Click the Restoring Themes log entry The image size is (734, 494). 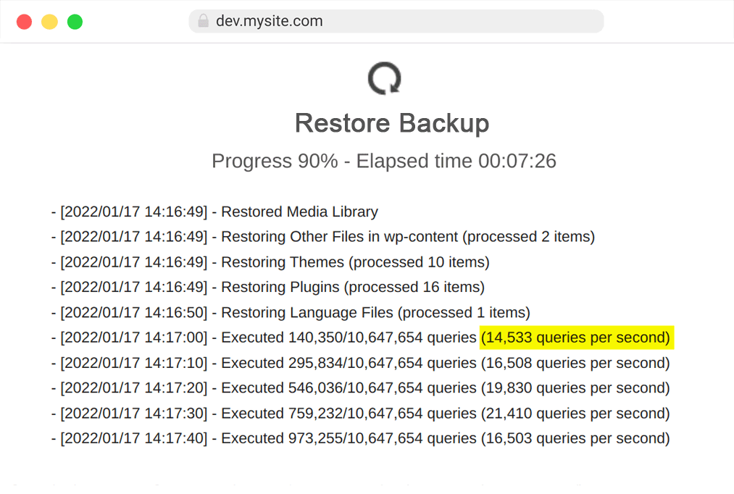270,262
